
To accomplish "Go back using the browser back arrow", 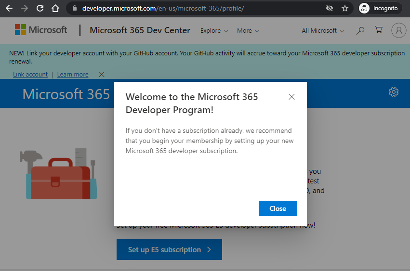I will click(x=9, y=8).
